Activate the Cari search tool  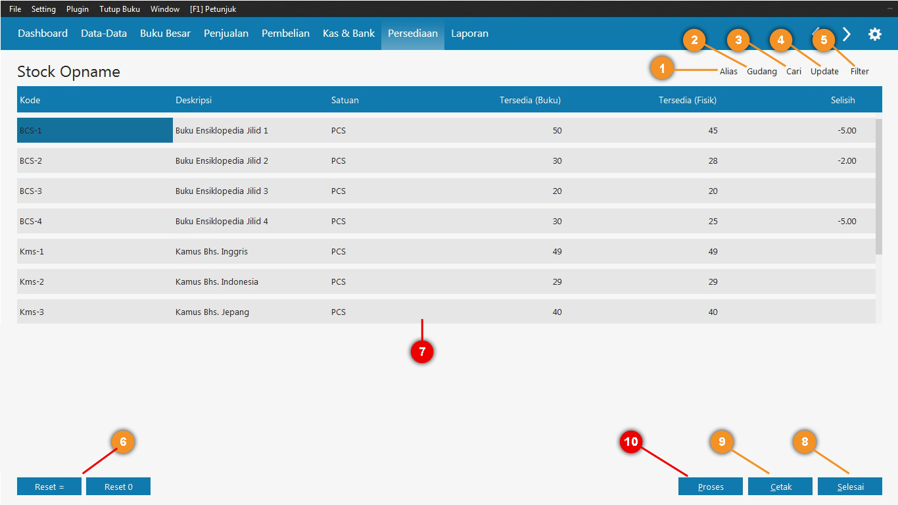point(793,71)
